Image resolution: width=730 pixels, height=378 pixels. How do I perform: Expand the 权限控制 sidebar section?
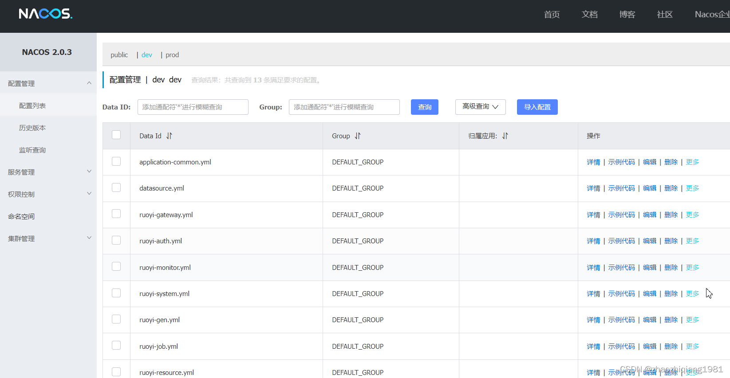click(89, 194)
